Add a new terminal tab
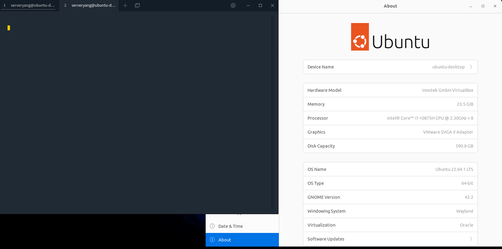Viewport: 502px width, 249px height. (x=125, y=5)
